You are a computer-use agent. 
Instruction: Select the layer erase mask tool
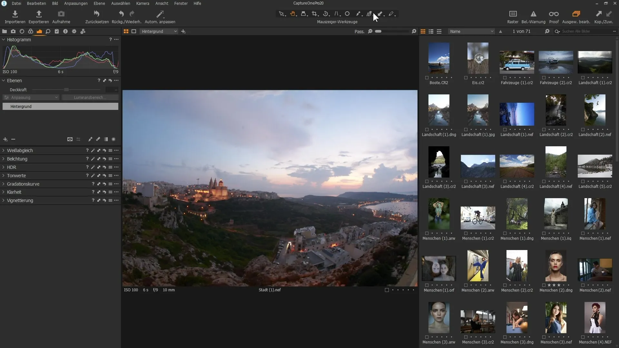click(98, 139)
